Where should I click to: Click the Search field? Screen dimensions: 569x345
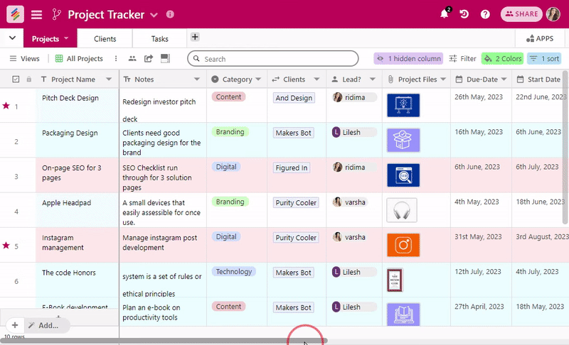(273, 59)
